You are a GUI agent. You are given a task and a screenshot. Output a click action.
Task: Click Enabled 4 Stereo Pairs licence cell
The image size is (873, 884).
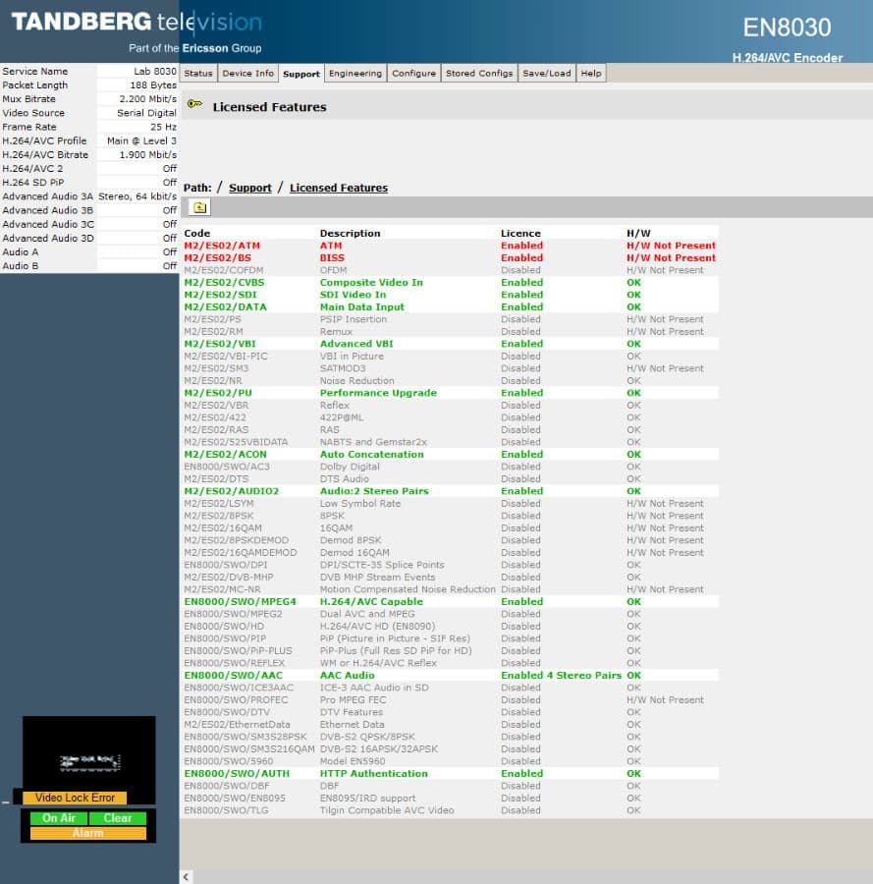562,676
